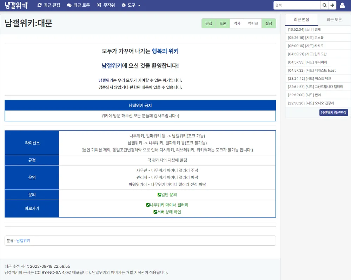The image size is (351, 280).
Task: Click the line 사무관 - 나무위키 마이너 갤러리 주딱
Action: (x=167, y=170)
